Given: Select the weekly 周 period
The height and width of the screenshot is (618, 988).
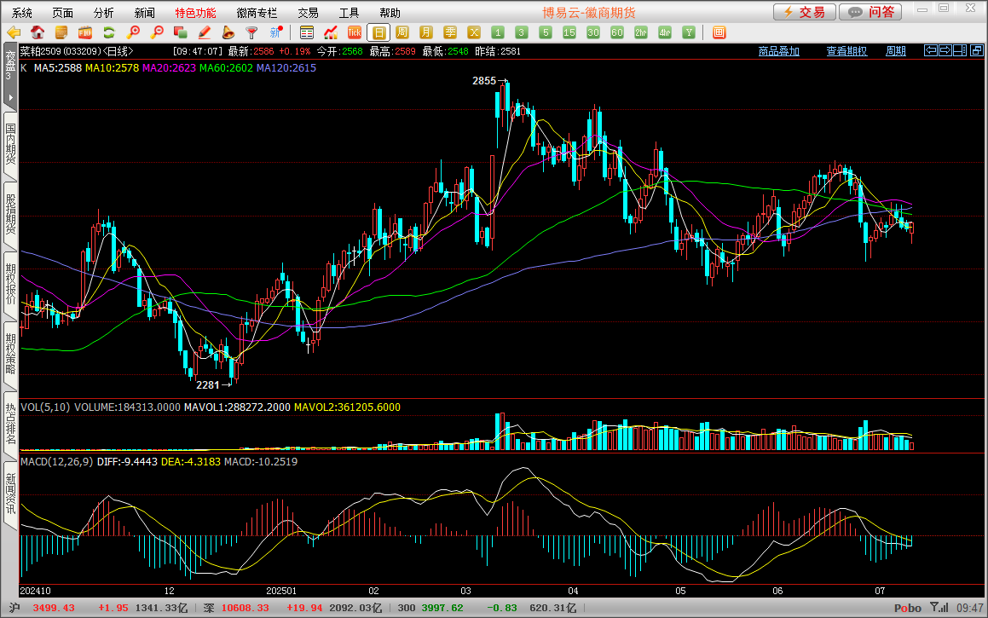Looking at the screenshot, I should [402, 32].
